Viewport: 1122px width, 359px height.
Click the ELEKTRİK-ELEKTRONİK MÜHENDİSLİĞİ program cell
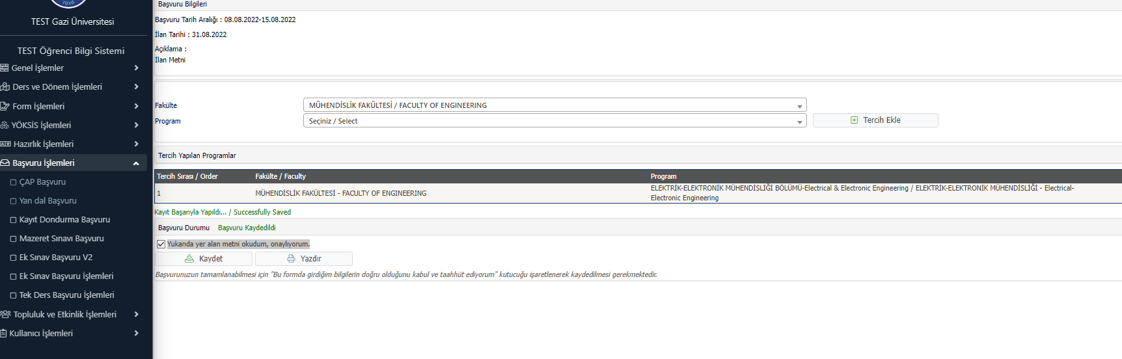(862, 193)
